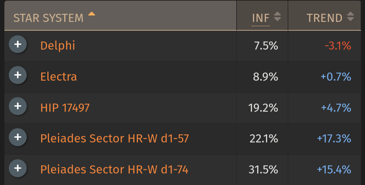This screenshot has height=185, width=365.
Task: Open the Delphi system link
Action: (x=58, y=46)
